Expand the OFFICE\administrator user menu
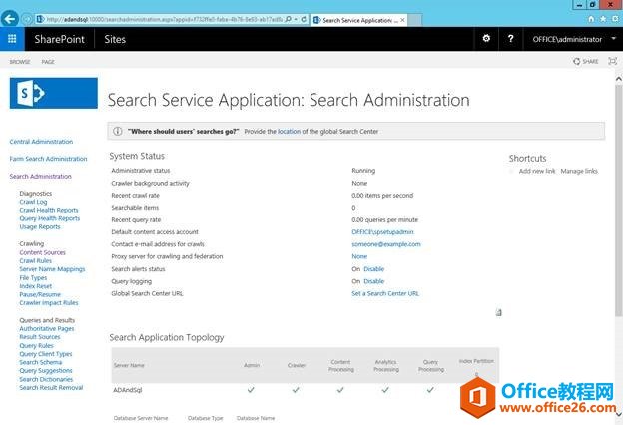This screenshot has width=623, height=425. pos(568,39)
